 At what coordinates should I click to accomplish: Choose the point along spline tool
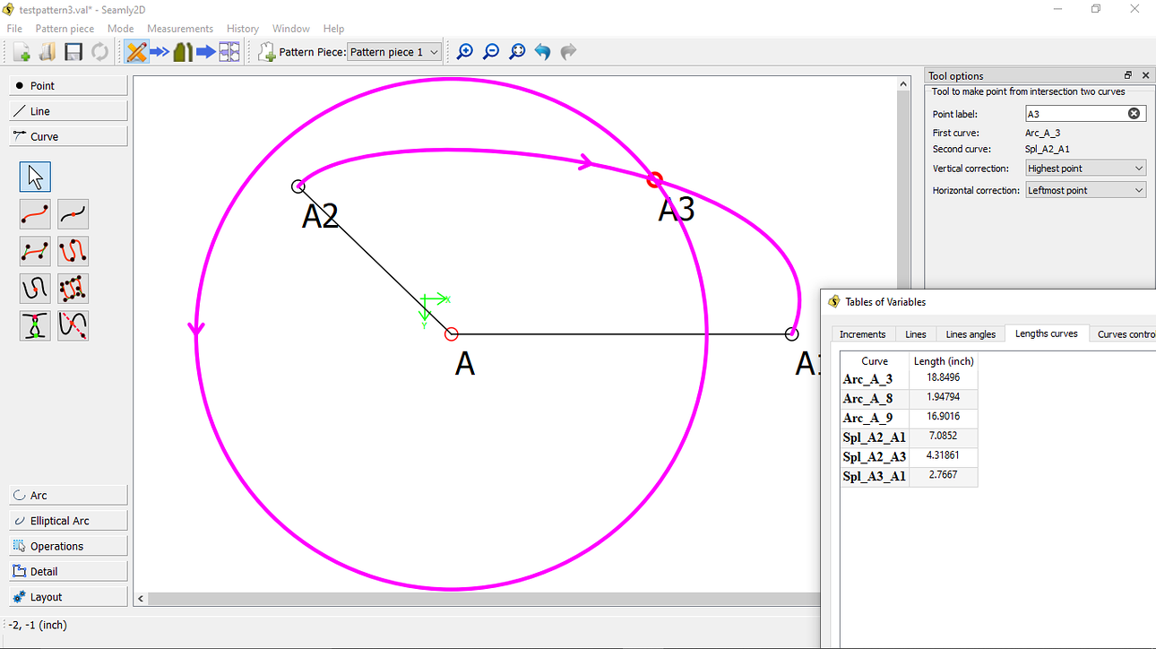pyautogui.click(x=73, y=214)
